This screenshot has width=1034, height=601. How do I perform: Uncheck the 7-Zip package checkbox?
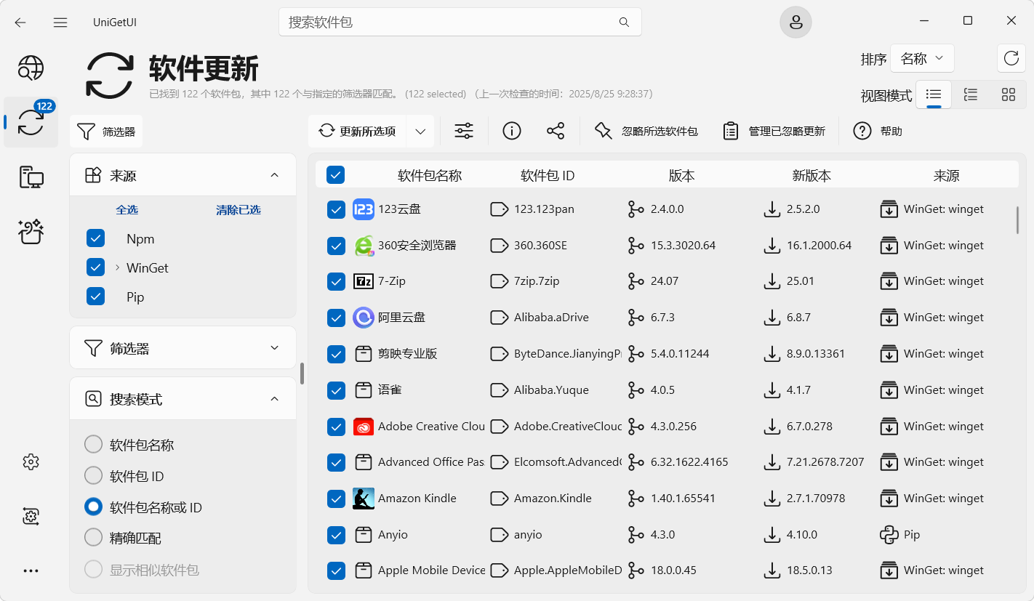coord(336,281)
